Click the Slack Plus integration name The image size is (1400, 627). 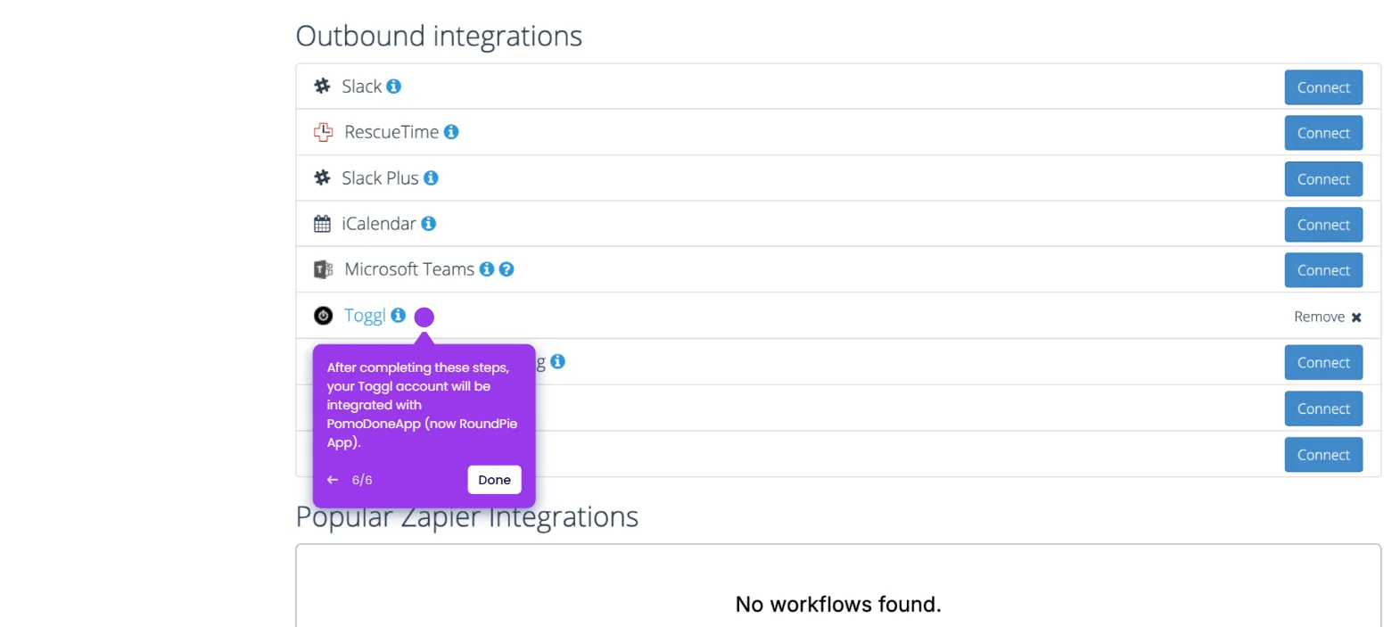coord(380,178)
